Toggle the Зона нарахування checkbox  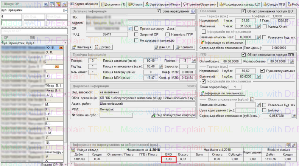[159, 12]
